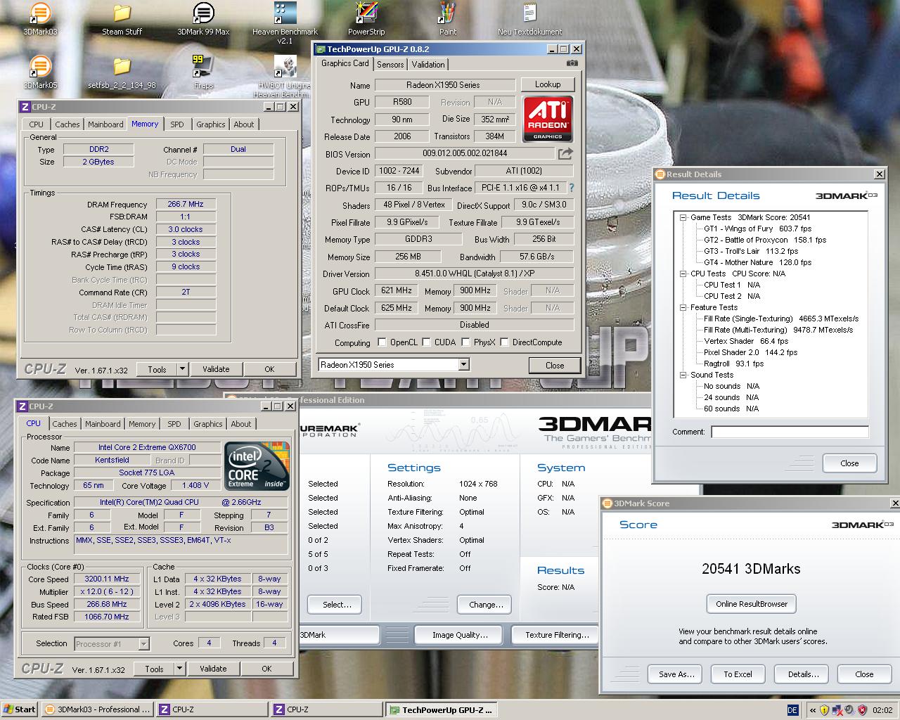Collapse the Game Tests tree node
Screen dimensions: 900x720
pyautogui.click(x=683, y=218)
